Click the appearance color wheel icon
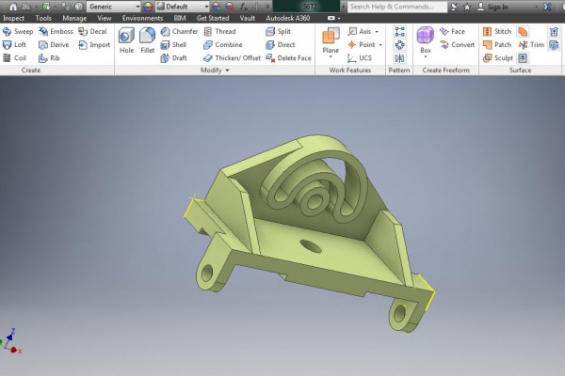Image resolution: width=565 pixels, height=376 pixels. [148, 7]
